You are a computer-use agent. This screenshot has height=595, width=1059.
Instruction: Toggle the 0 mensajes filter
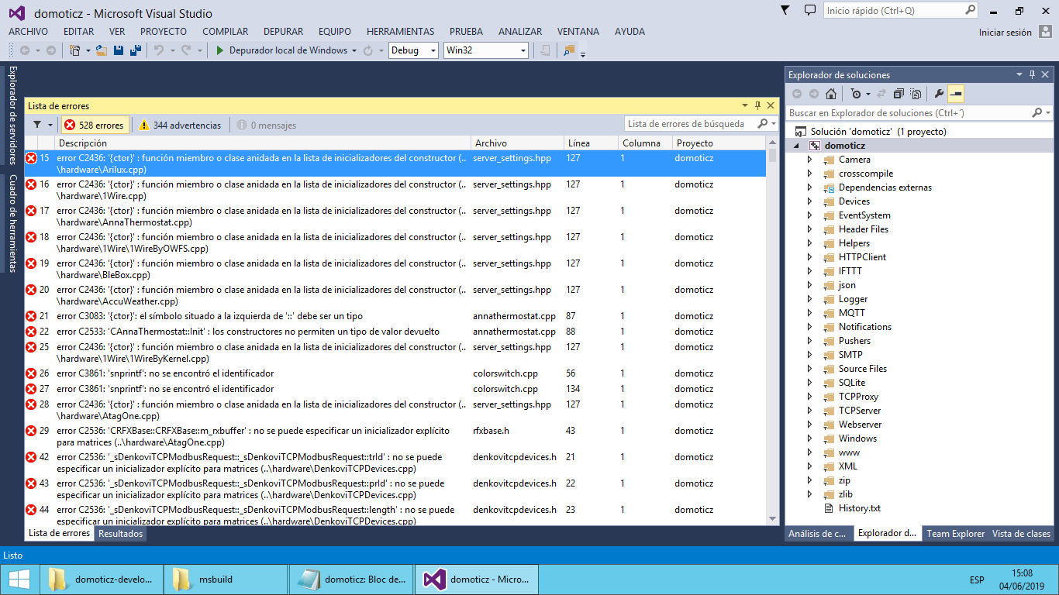(266, 125)
